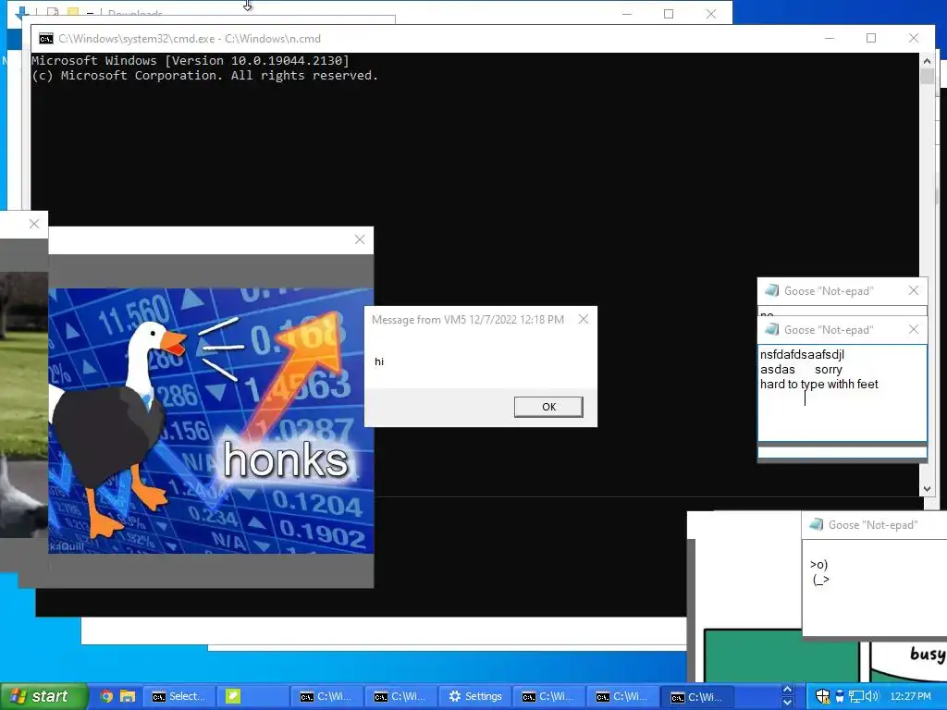Click the 'nsfdafdsaafsdjl' line in Not-epad
947x710 pixels.
pos(802,354)
